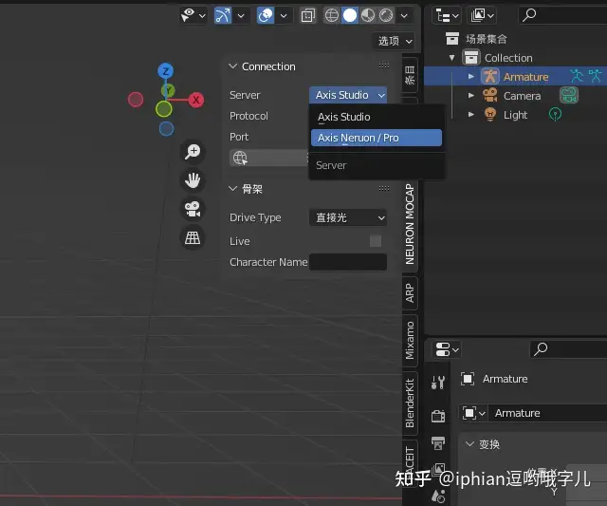This screenshot has width=607, height=506.
Task: Expand the Light tree item
Action: (470, 114)
